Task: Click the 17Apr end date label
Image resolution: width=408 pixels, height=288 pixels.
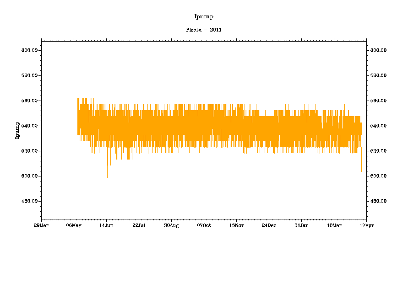Action: [x=366, y=225]
